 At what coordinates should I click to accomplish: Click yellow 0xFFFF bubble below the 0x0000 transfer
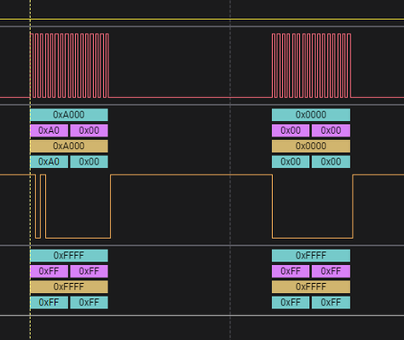click(x=311, y=287)
